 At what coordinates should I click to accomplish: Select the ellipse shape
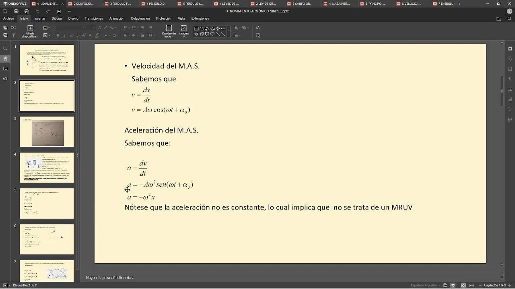click(x=202, y=28)
